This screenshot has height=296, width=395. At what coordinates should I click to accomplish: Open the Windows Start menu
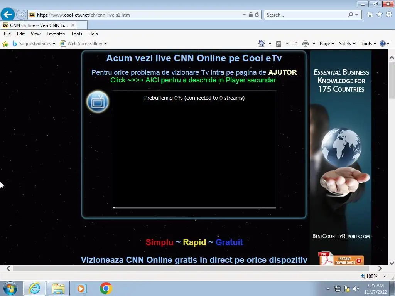pyautogui.click(x=10, y=288)
